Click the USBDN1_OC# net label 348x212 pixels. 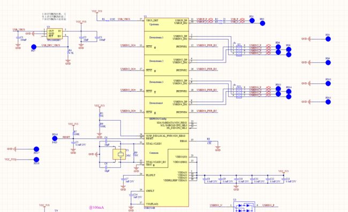[128, 45]
